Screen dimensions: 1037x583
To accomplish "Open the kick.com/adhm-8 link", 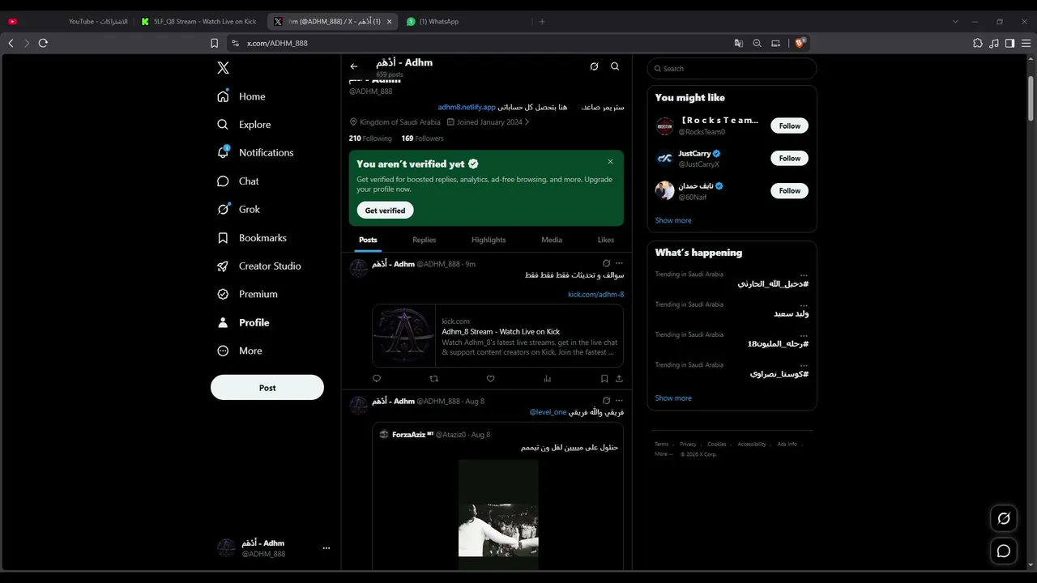I will [595, 295].
